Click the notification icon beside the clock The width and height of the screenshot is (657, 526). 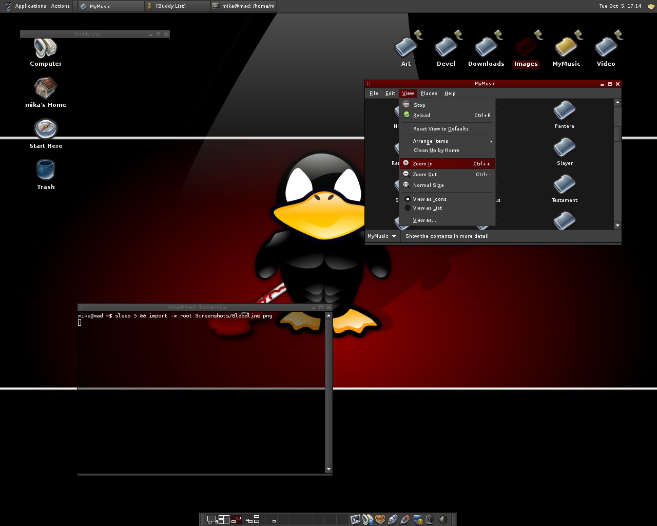tap(650, 6)
